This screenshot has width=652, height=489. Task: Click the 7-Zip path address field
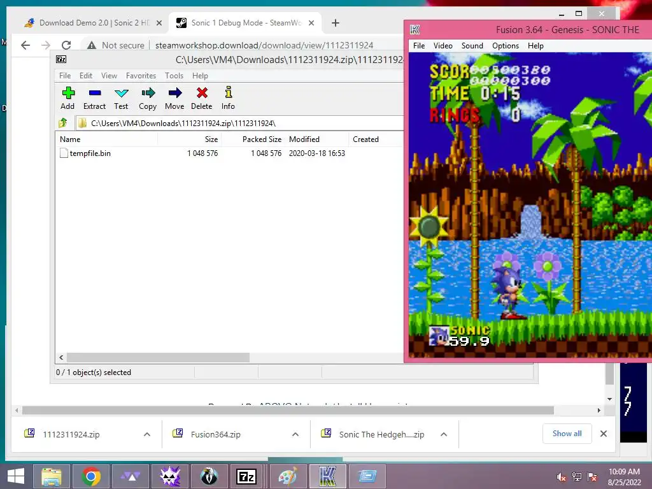click(239, 123)
